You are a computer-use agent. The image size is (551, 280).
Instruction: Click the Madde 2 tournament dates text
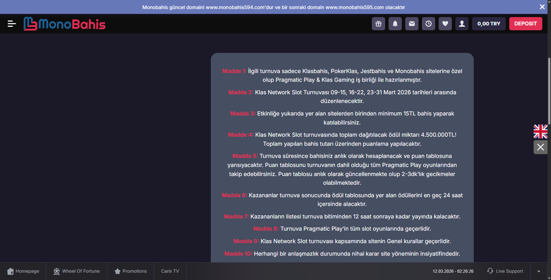(x=342, y=97)
